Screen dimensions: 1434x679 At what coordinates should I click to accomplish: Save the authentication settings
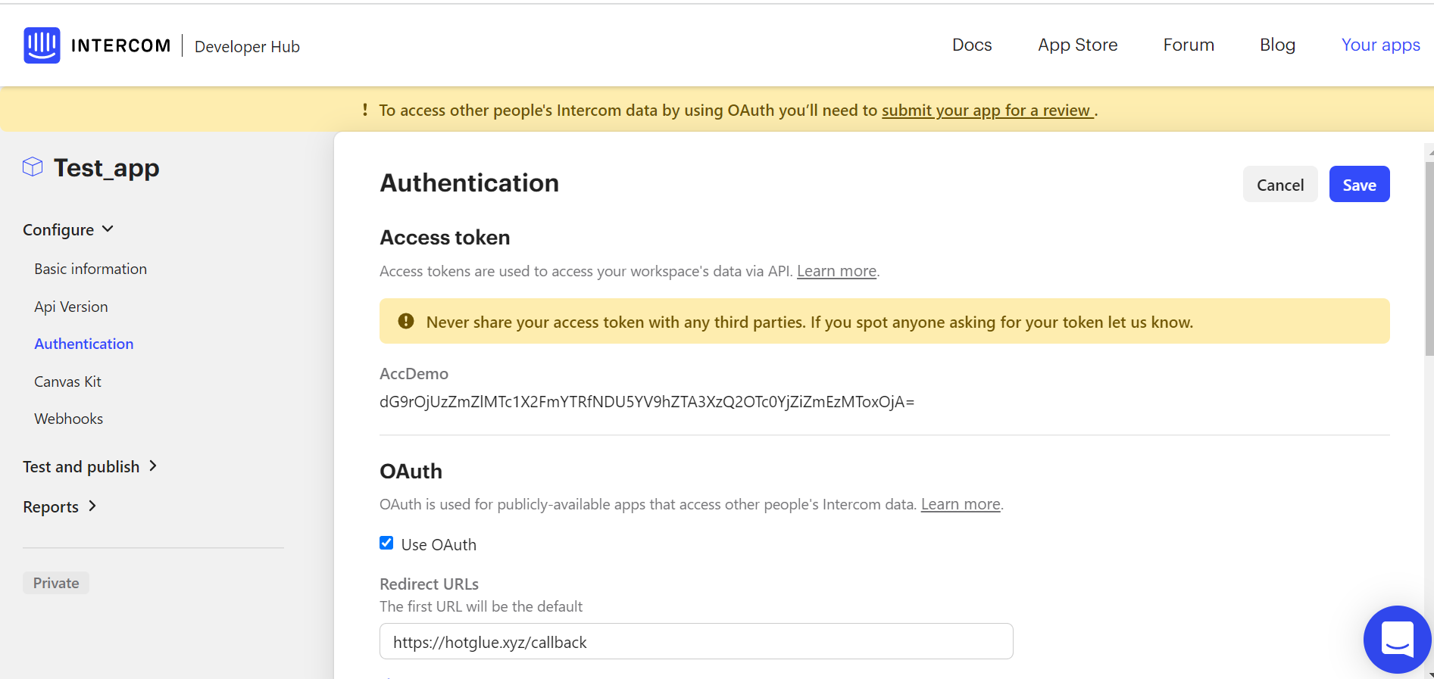[x=1359, y=184]
